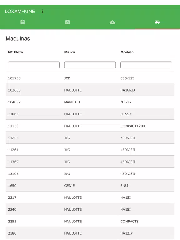Click model S-85
Screen dimensions: 180x240
tap(124, 186)
